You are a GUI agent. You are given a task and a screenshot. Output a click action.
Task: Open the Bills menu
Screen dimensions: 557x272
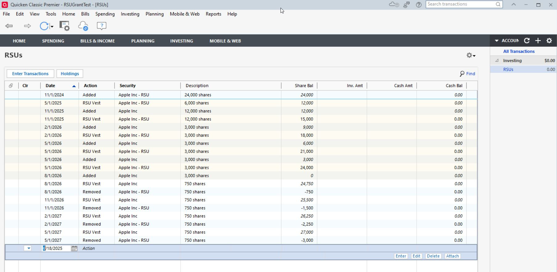pyautogui.click(x=85, y=14)
